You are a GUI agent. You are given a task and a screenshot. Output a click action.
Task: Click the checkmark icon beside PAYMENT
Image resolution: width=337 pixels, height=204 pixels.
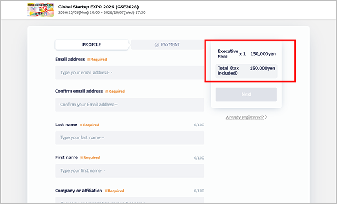(156, 45)
